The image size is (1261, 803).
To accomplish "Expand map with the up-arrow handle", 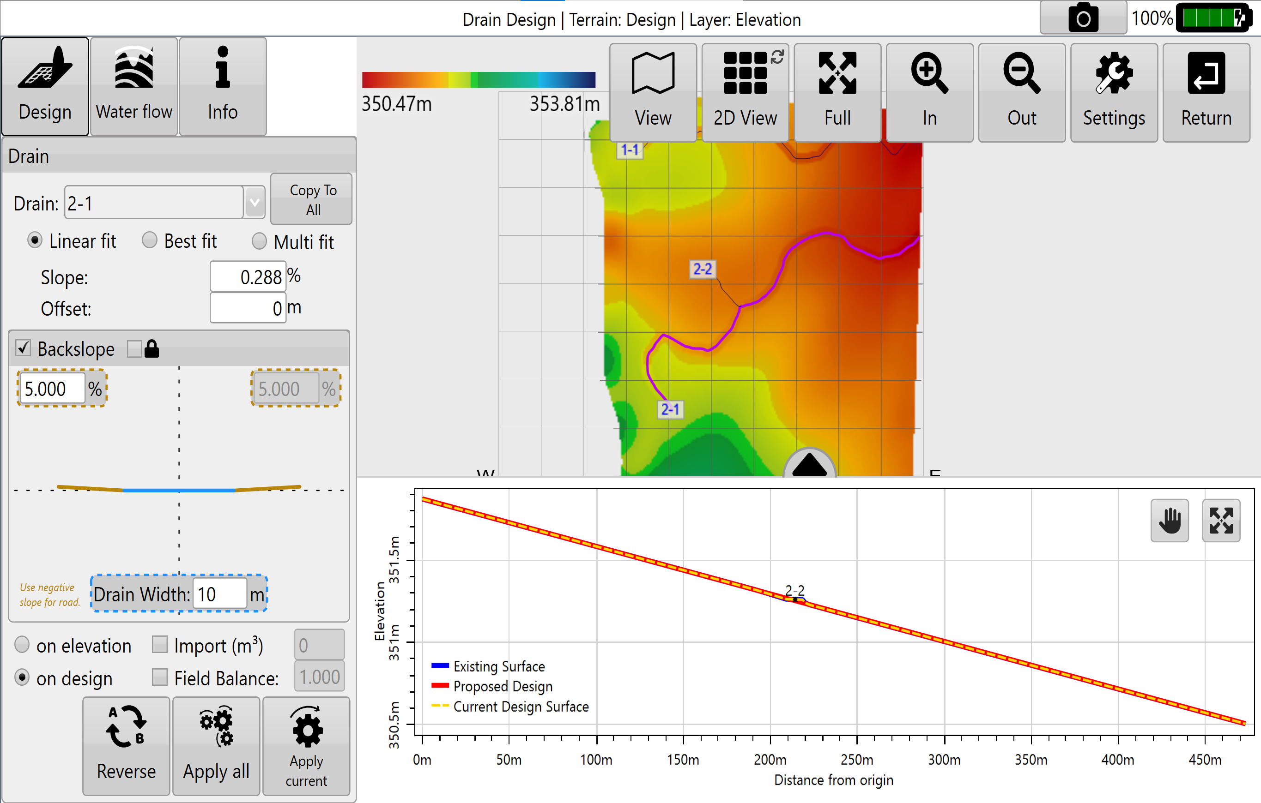I will pos(809,463).
